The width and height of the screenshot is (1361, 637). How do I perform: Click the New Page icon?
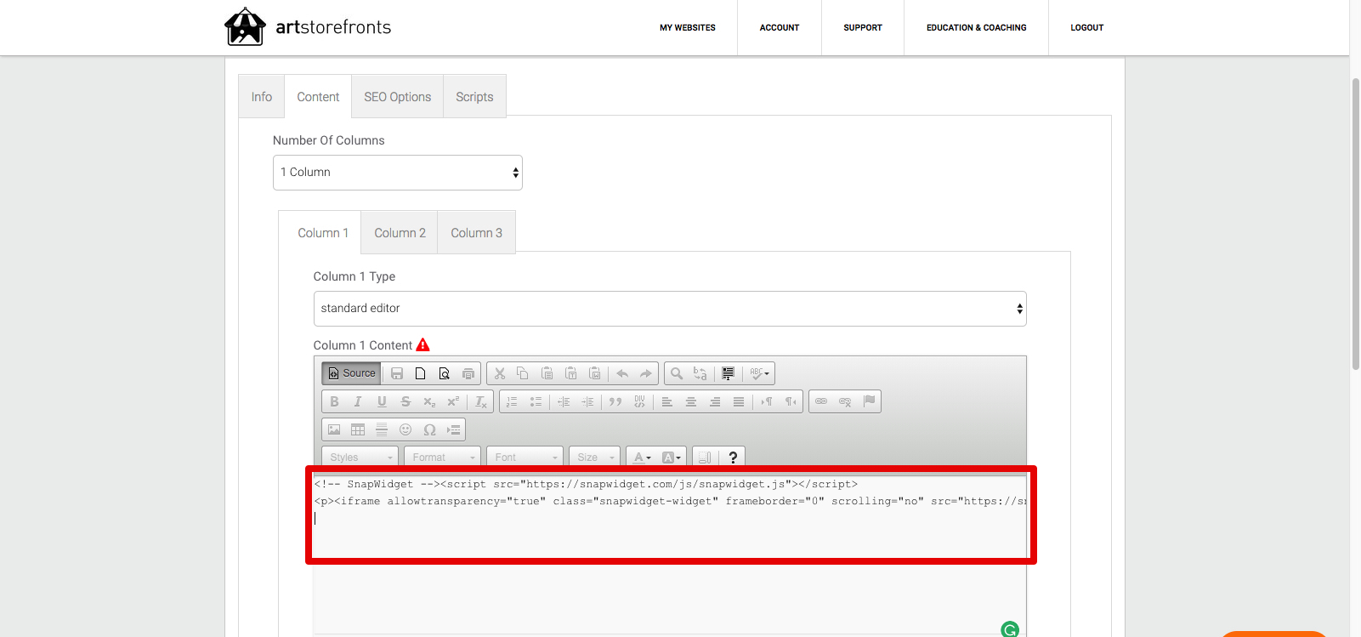(x=421, y=373)
